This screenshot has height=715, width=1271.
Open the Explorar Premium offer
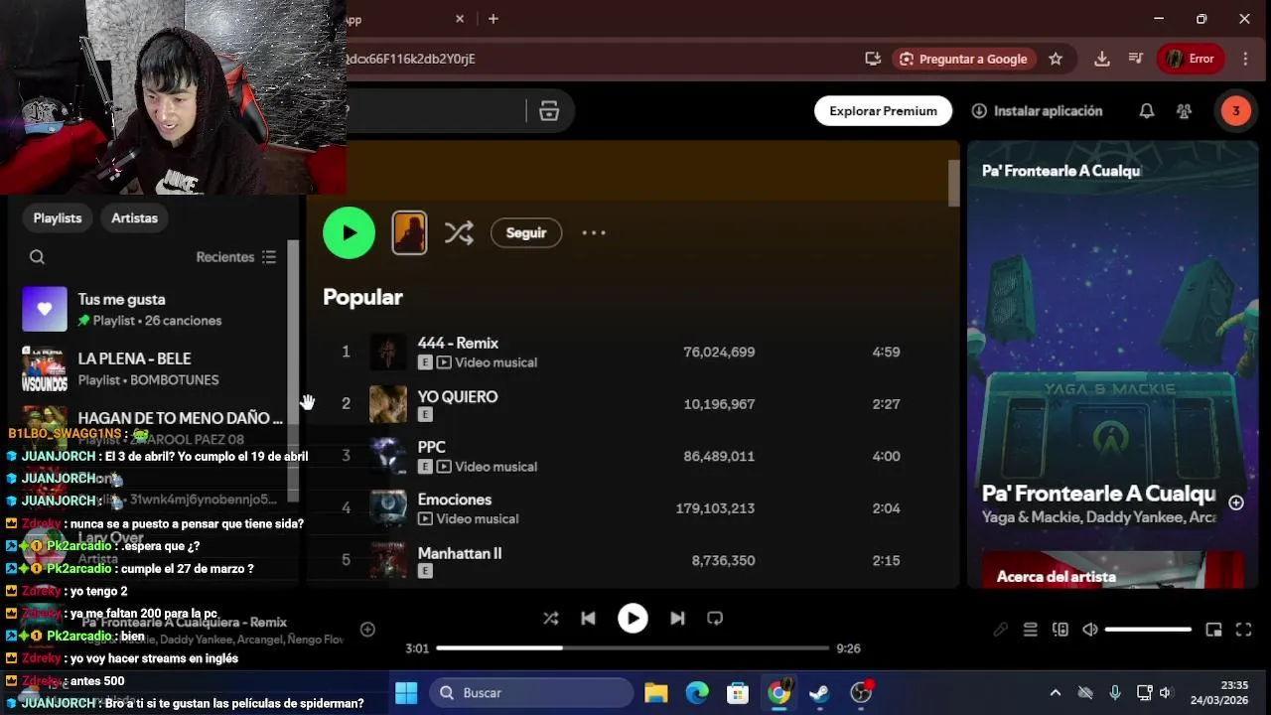point(883,111)
